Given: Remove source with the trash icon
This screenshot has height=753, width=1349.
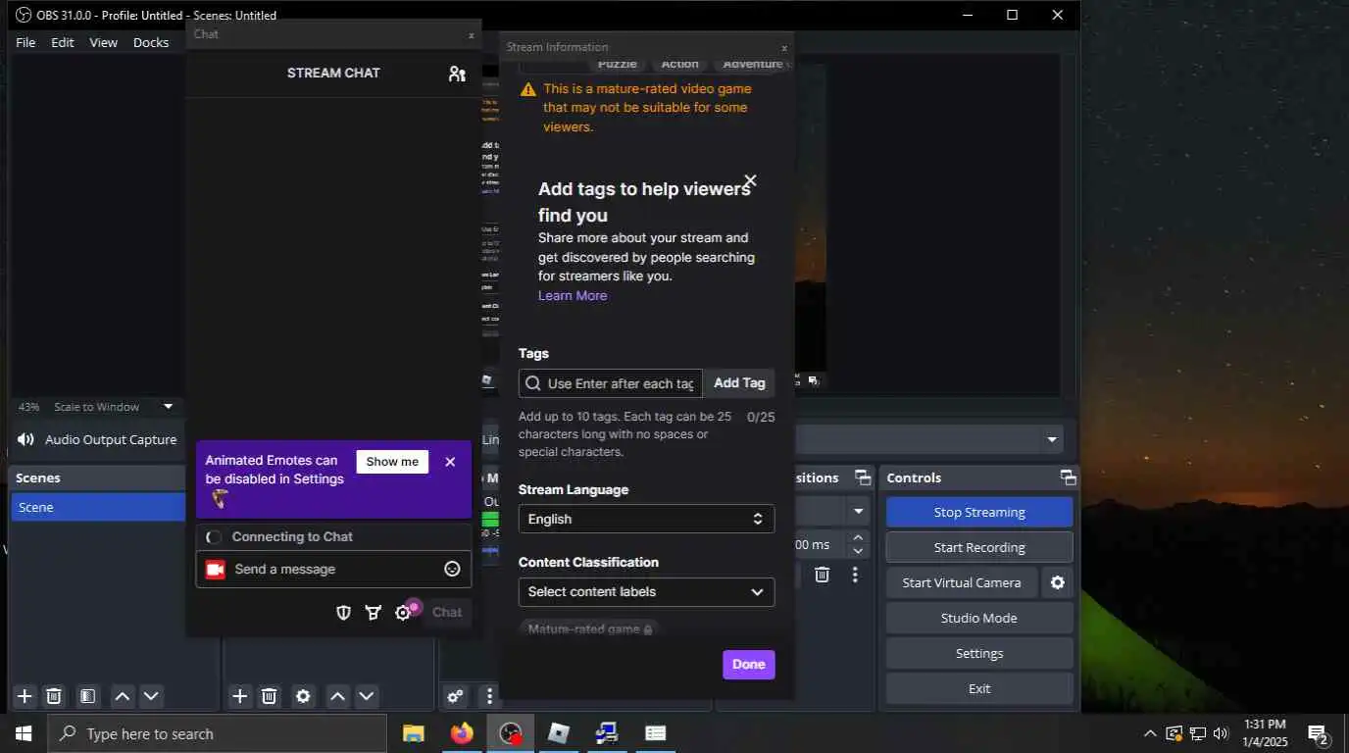Looking at the screenshot, I should point(269,696).
